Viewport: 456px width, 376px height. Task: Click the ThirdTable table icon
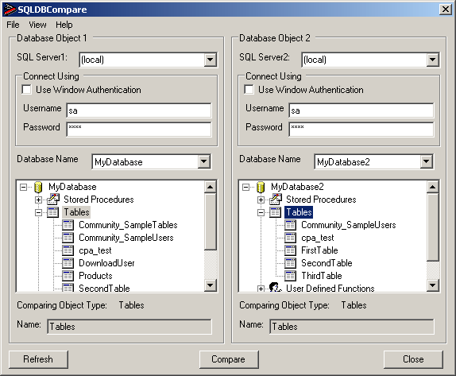tap(290, 276)
